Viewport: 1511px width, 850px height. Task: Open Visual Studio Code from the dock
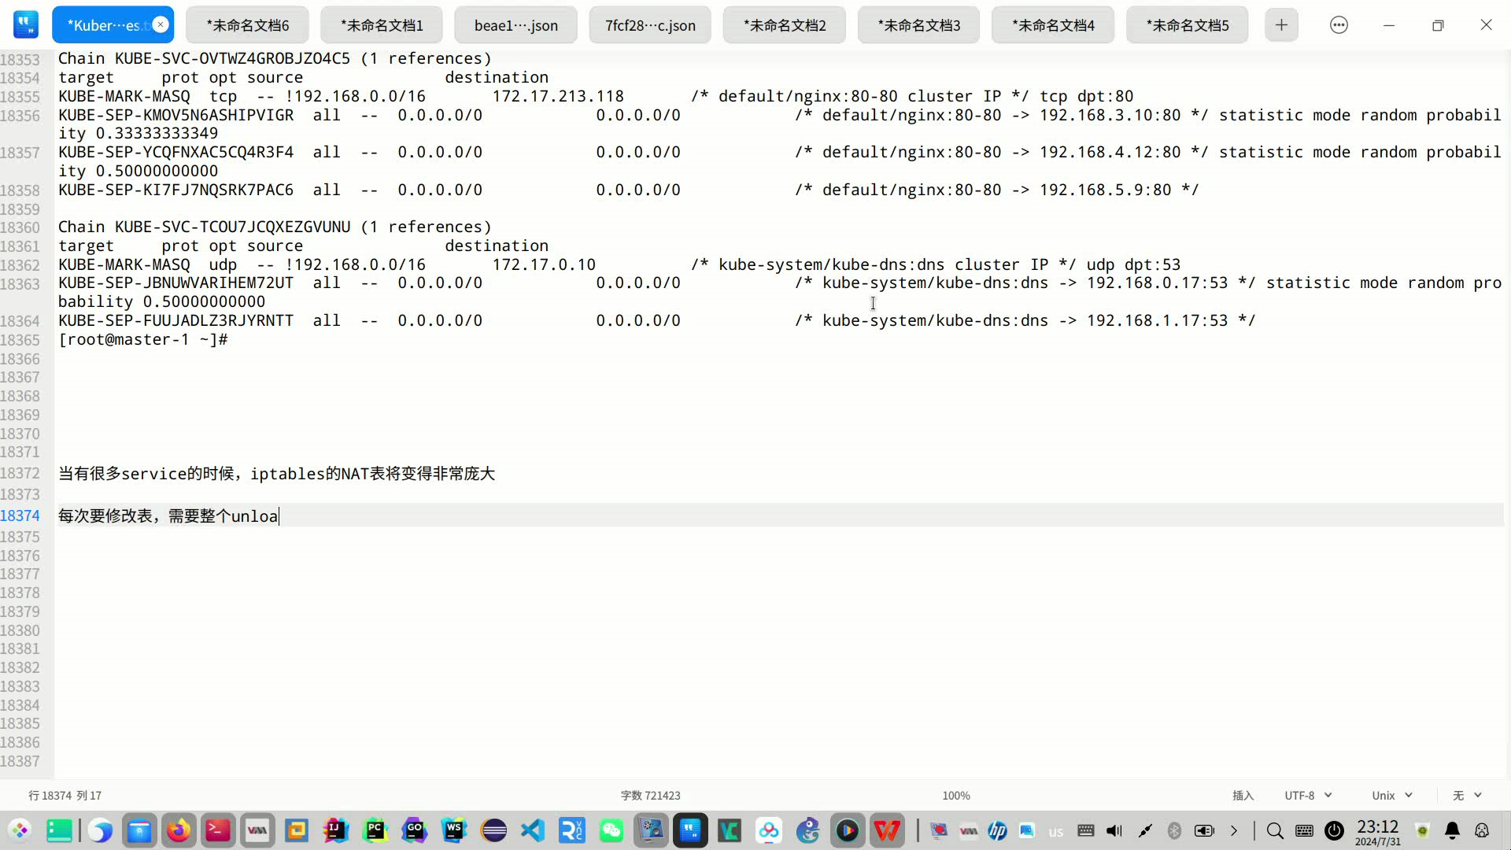(533, 830)
